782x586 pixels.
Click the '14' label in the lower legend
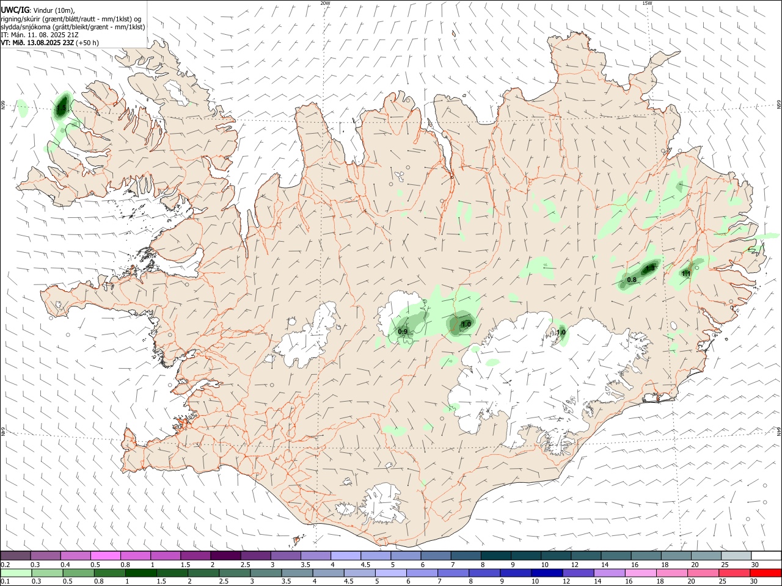click(597, 582)
